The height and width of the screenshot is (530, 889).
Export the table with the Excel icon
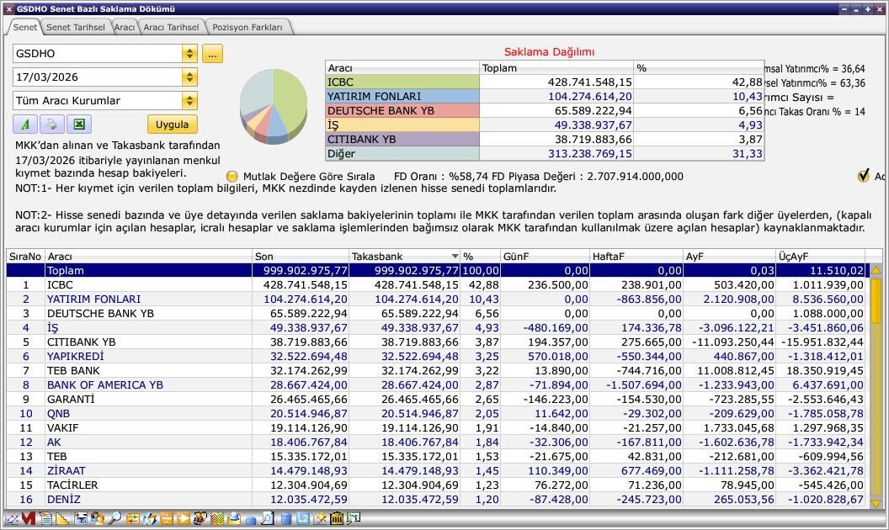pyautogui.click(x=78, y=125)
